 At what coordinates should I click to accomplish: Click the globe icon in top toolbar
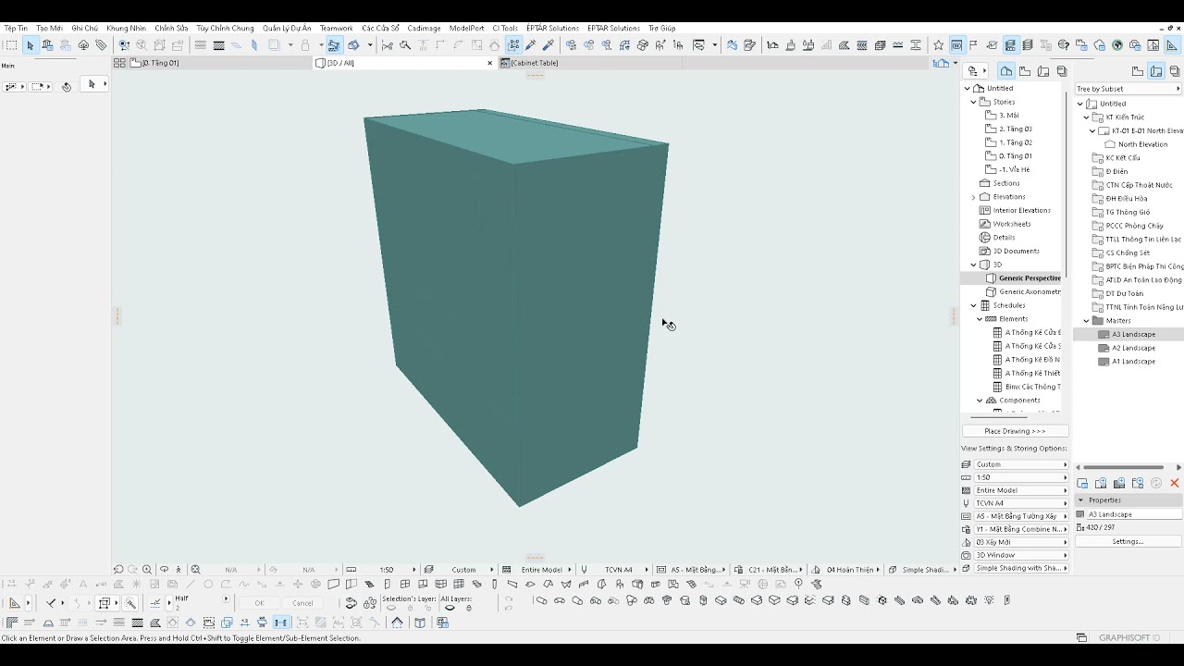pos(1116,45)
